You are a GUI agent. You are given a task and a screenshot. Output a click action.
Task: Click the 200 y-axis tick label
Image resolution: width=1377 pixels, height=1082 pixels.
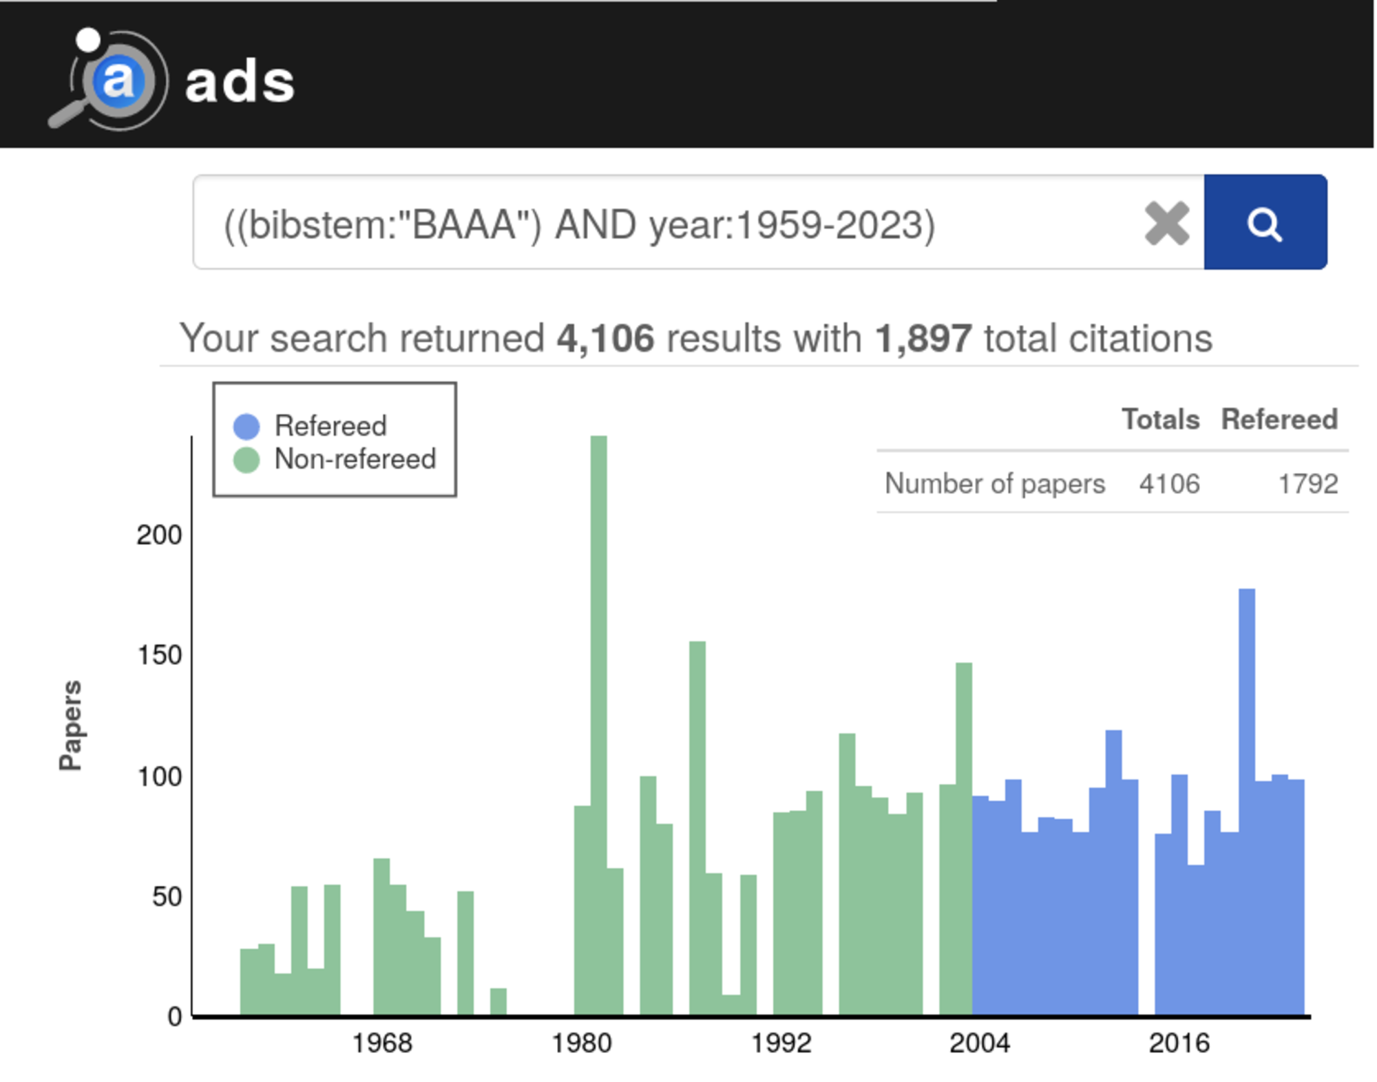point(159,535)
